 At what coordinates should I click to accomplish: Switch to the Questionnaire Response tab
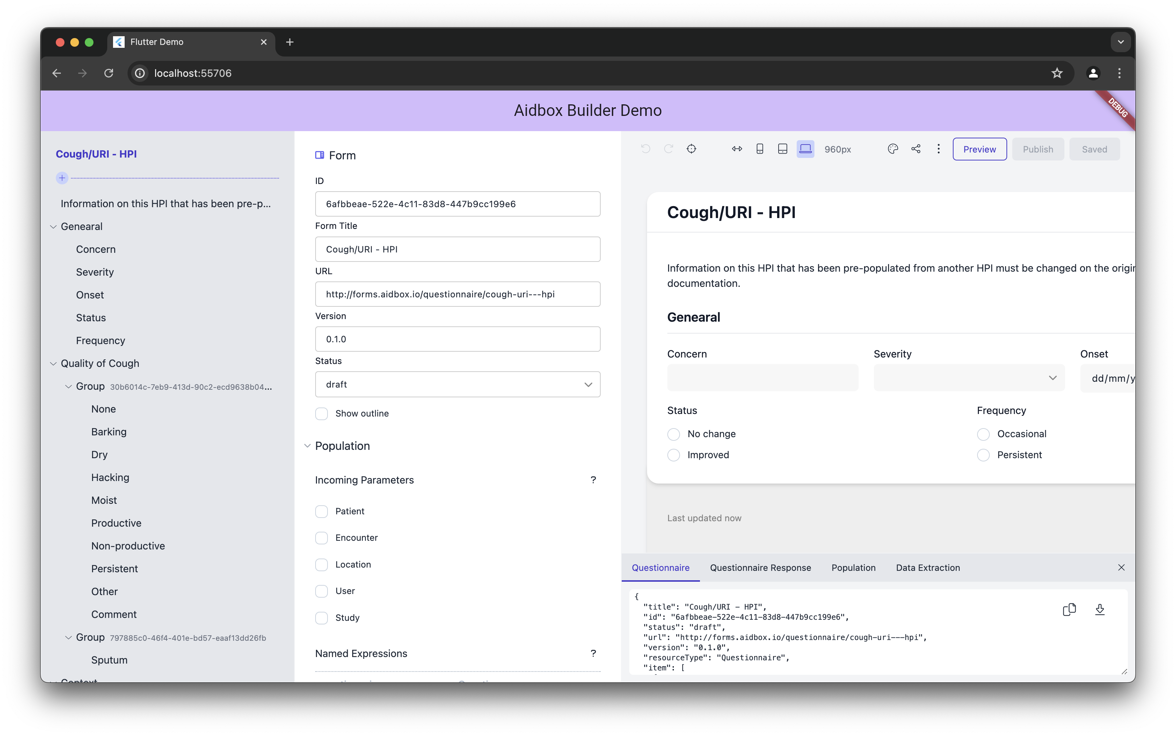coord(760,568)
